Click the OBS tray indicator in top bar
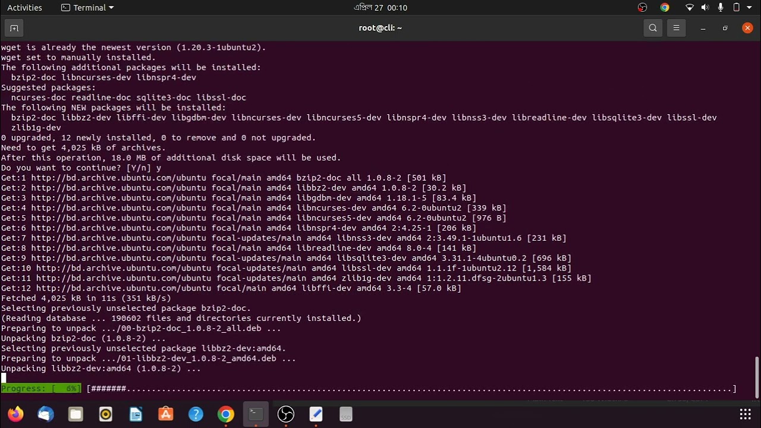This screenshot has height=428, width=761. (x=642, y=8)
